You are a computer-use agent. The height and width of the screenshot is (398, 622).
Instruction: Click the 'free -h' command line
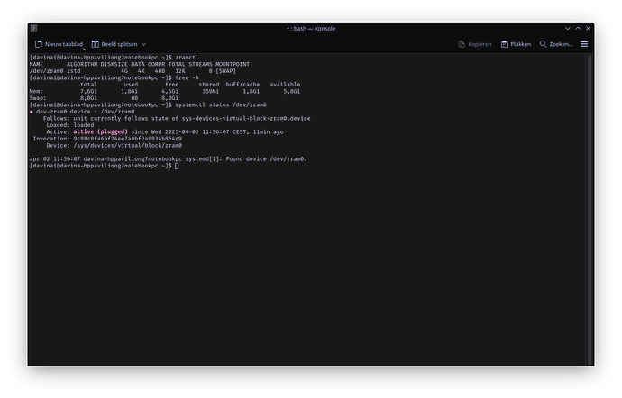[186, 78]
